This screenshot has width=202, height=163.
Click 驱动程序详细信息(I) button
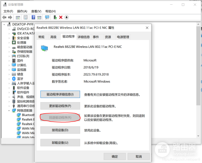tap(60, 94)
